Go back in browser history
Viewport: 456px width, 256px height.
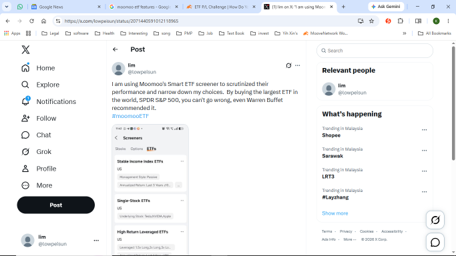[x=8, y=21]
